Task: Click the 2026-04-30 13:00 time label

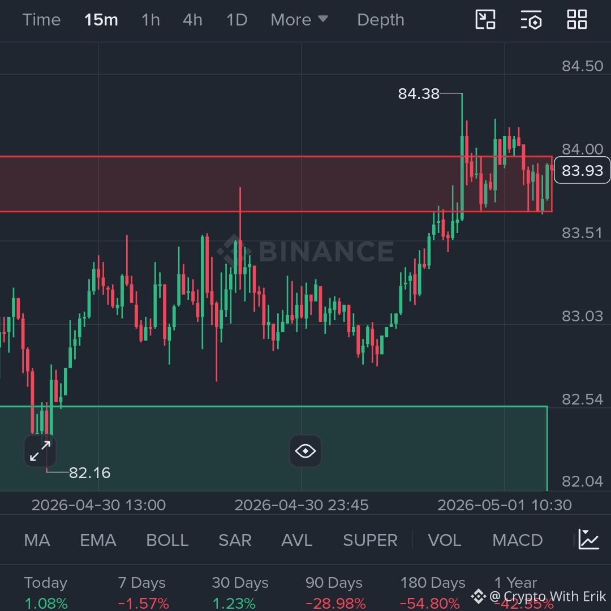Action: pyautogui.click(x=98, y=505)
